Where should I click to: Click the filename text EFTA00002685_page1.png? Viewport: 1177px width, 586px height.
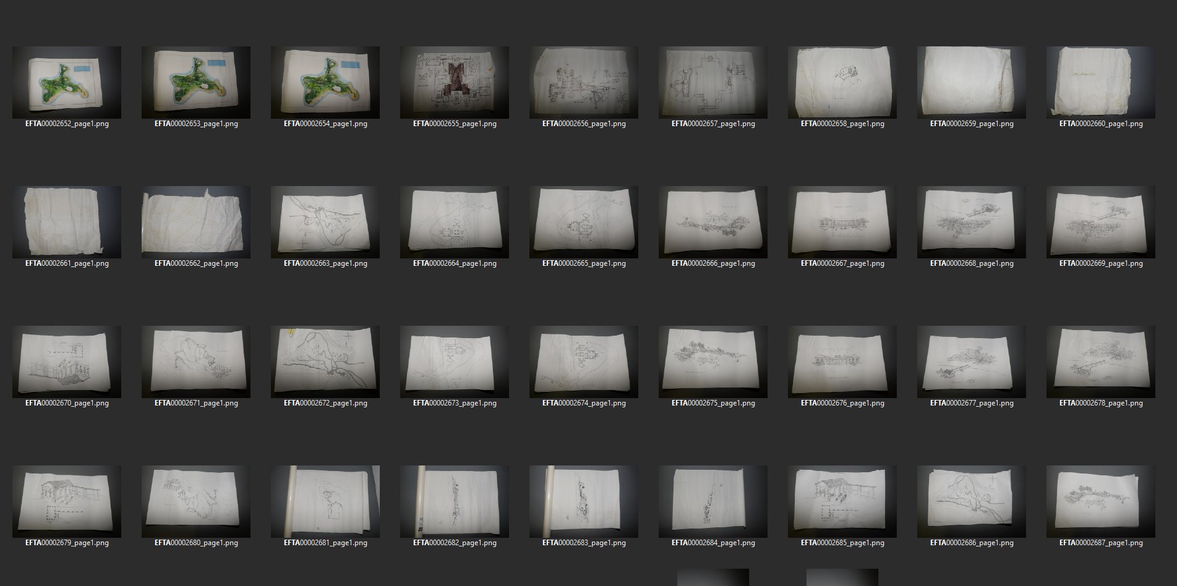(x=842, y=543)
